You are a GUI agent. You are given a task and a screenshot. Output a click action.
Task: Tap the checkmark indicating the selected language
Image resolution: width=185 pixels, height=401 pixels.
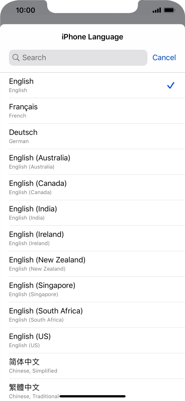pos(171,86)
